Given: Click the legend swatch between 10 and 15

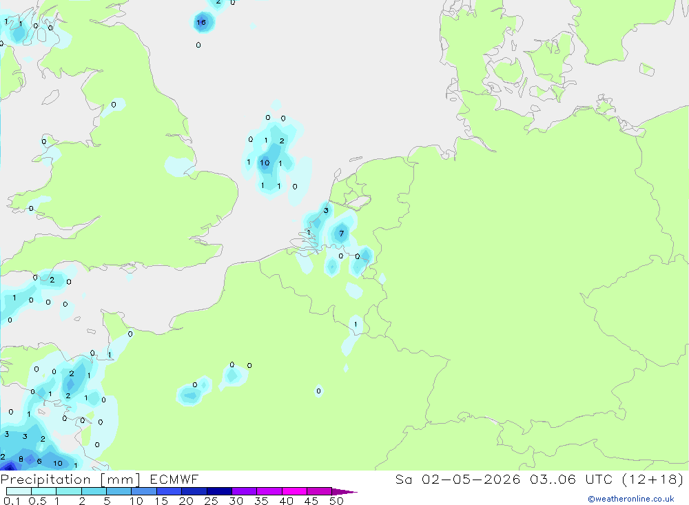Looking at the screenshot, I should tap(144, 491).
